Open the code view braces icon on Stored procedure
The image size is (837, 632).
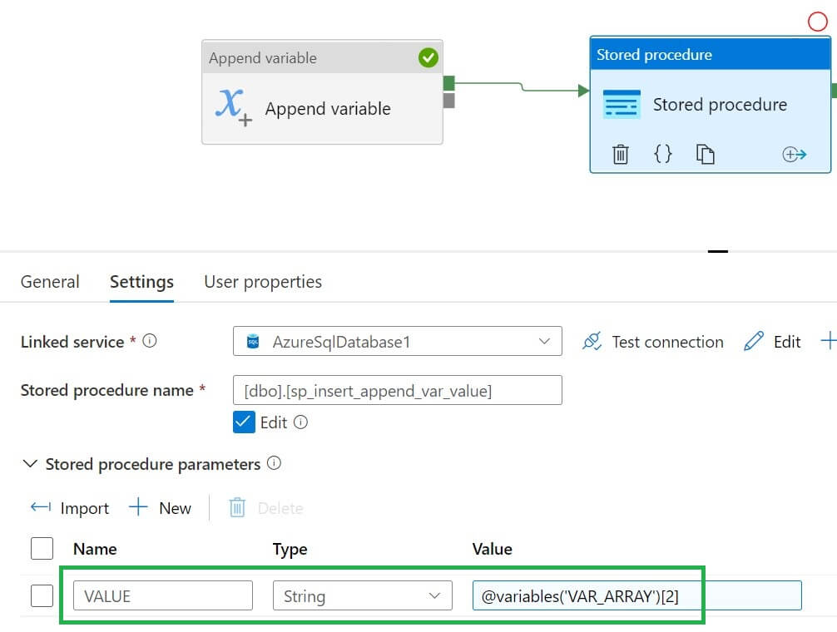pos(663,154)
